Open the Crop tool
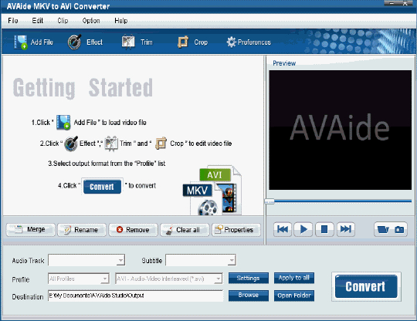This screenshot has height=321, width=417. 183,42
